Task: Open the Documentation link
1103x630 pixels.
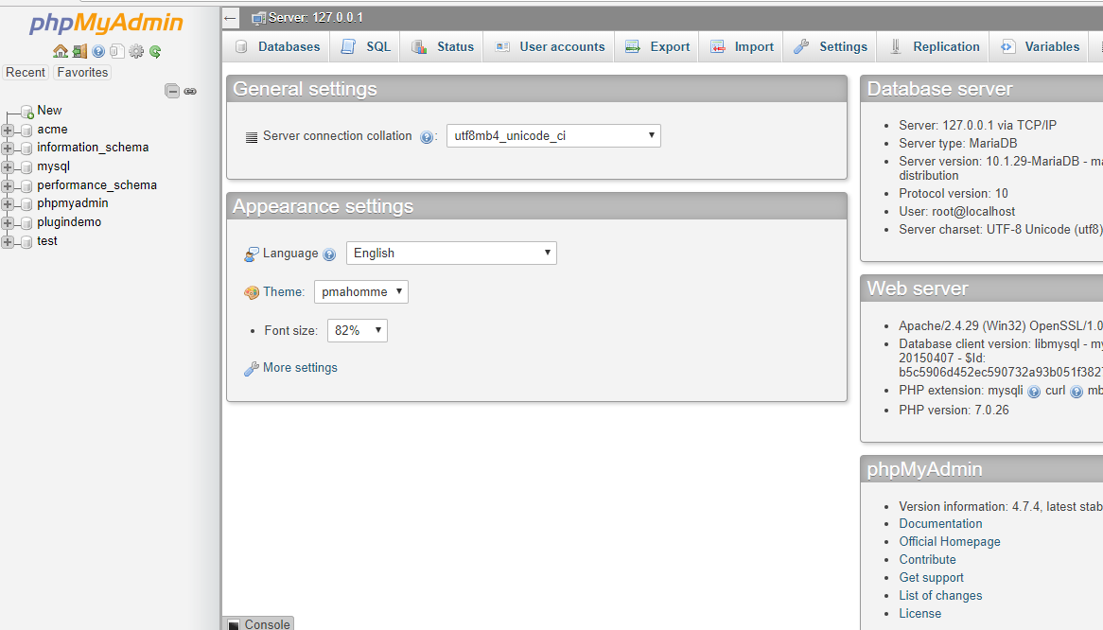Action: [940, 524]
